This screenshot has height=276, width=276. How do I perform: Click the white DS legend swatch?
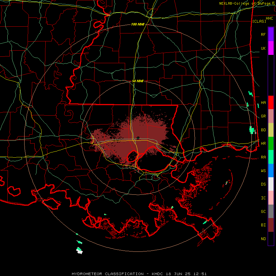coord(271,184)
